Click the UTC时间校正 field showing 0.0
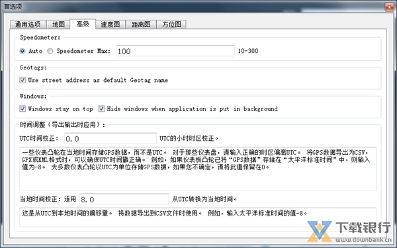 [110, 138]
